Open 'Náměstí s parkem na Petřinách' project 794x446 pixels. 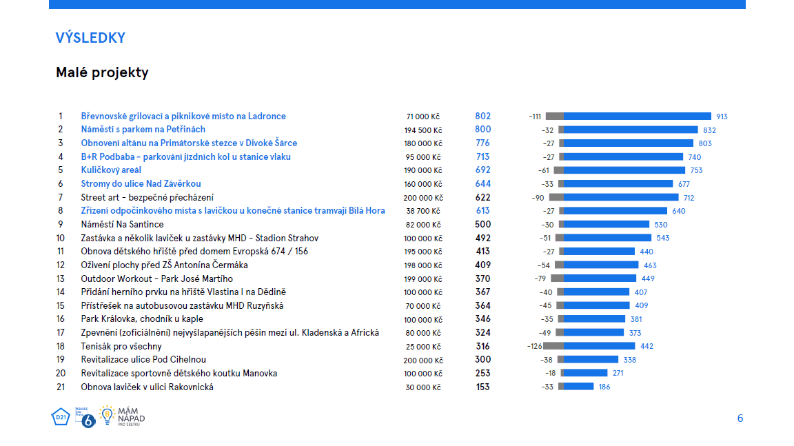pos(143,130)
